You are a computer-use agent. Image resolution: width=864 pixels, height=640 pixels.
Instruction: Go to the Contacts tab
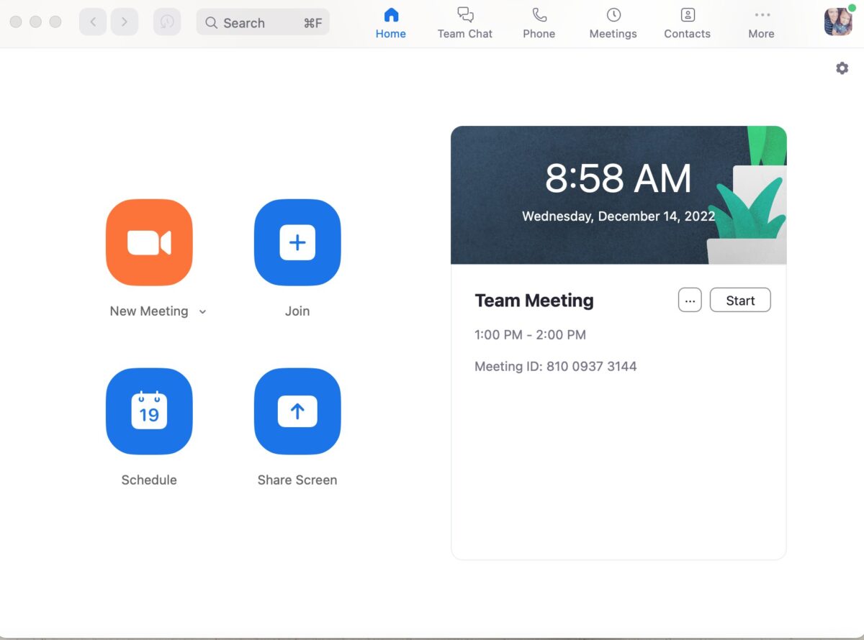click(687, 23)
